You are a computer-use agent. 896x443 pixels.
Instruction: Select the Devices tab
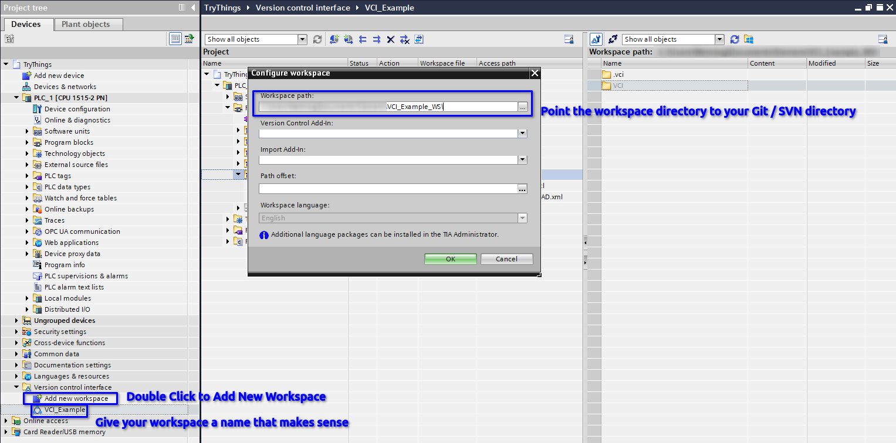[28, 25]
